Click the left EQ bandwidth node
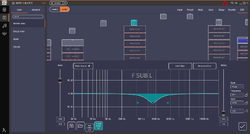The image size is (250, 134). 138,103
